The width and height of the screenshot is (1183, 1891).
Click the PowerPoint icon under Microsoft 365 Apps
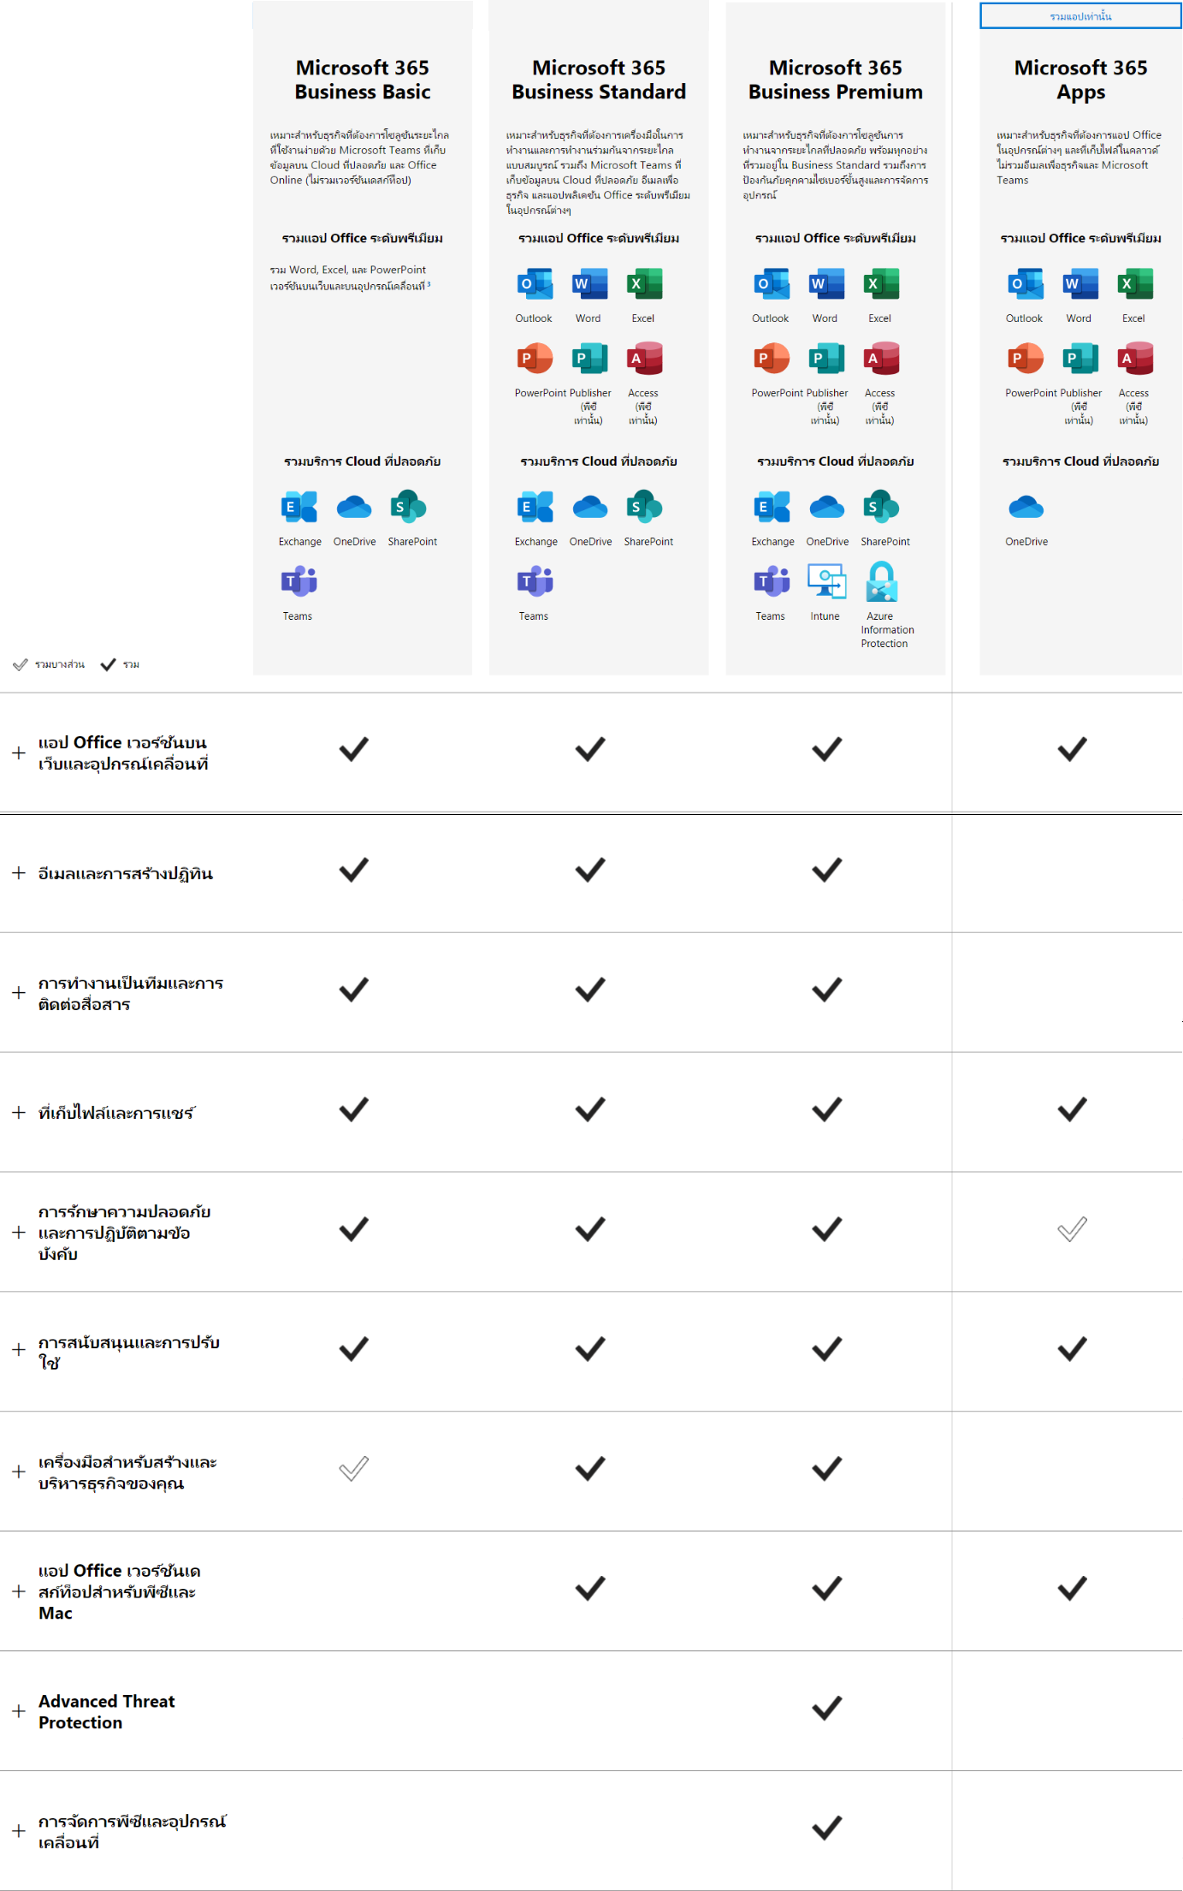pos(1026,359)
